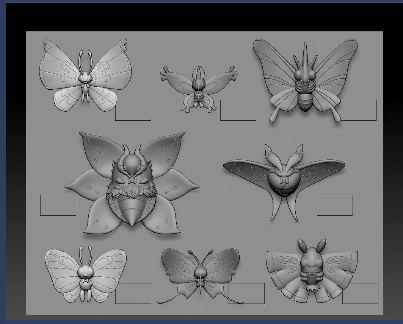Viewport: 403px width, 324px height.
Task: Select the Vivillon relief with patterned wings
Action: tap(85, 76)
